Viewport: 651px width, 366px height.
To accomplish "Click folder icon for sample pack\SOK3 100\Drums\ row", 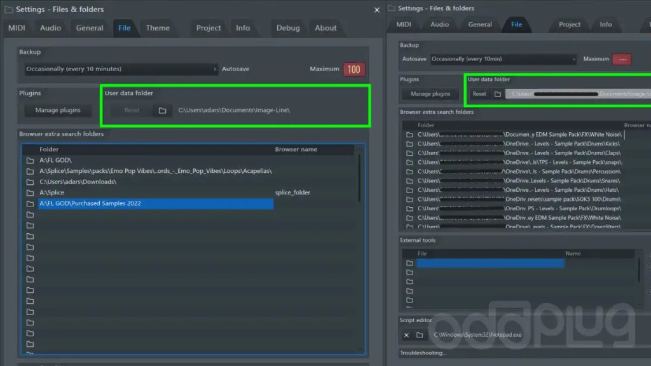I will click(409, 199).
